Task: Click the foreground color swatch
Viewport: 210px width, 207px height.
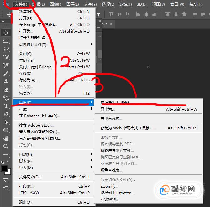Action: pyautogui.click(x=4, y=168)
